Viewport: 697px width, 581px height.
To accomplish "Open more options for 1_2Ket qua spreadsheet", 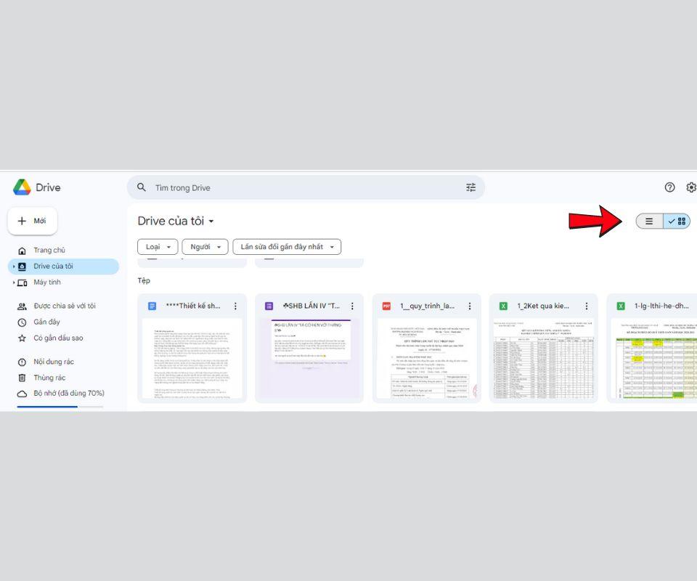I will tap(587, 306).
